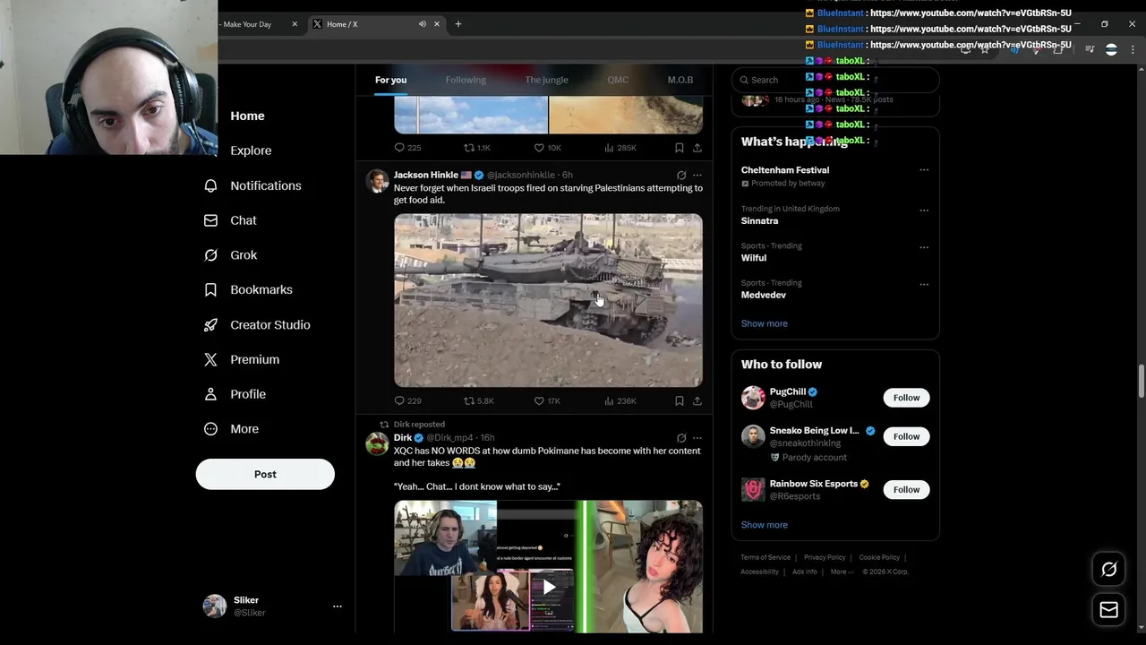Viewport: 1146px width, 645px height.
Task: Switch to the Following tab
Action: (x=466, y=80)
